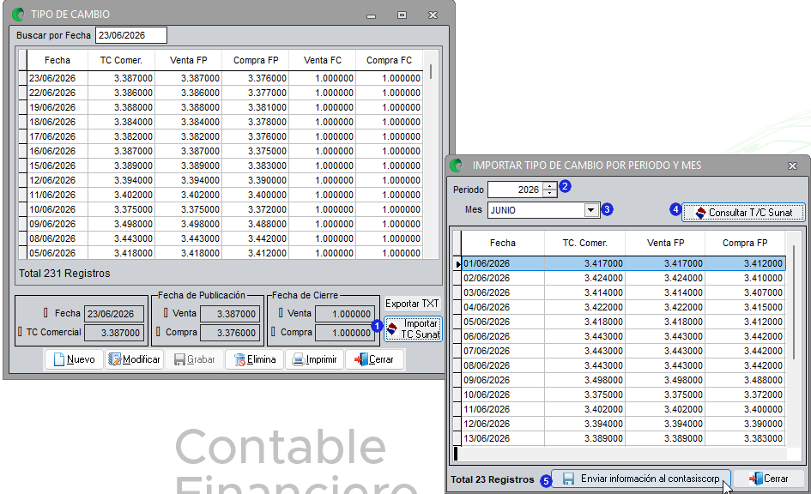Click 3.498000 TC Comer. cell in import dialog
The image size is (811, 494).
tap(585, 380)
